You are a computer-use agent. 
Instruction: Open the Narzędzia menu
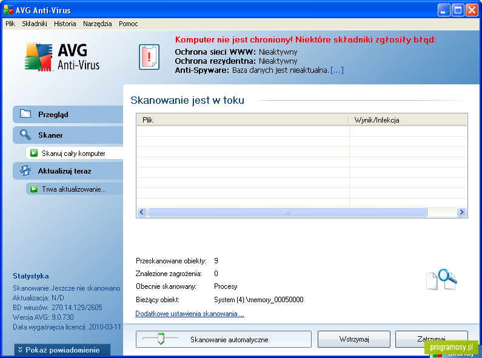click(x=98, y=24)
